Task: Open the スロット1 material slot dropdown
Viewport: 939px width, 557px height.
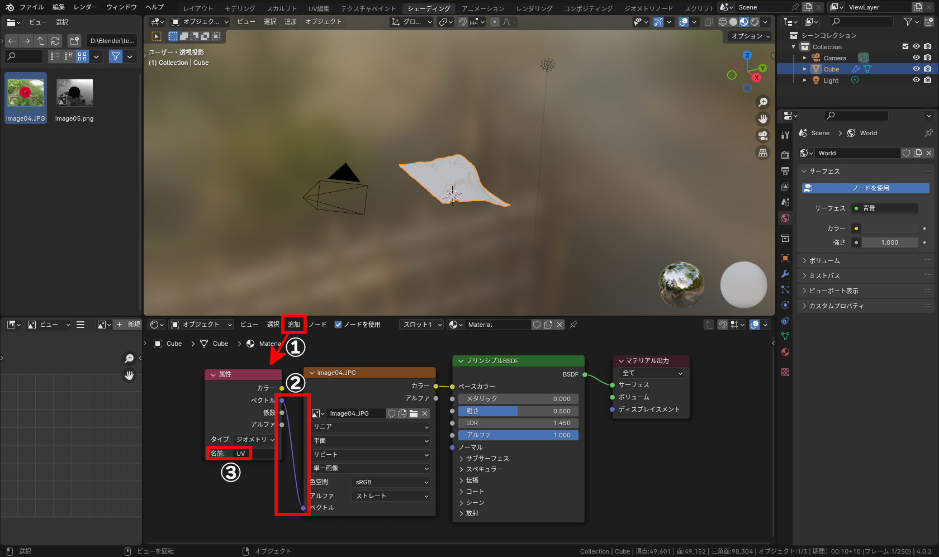Action: 422,325
